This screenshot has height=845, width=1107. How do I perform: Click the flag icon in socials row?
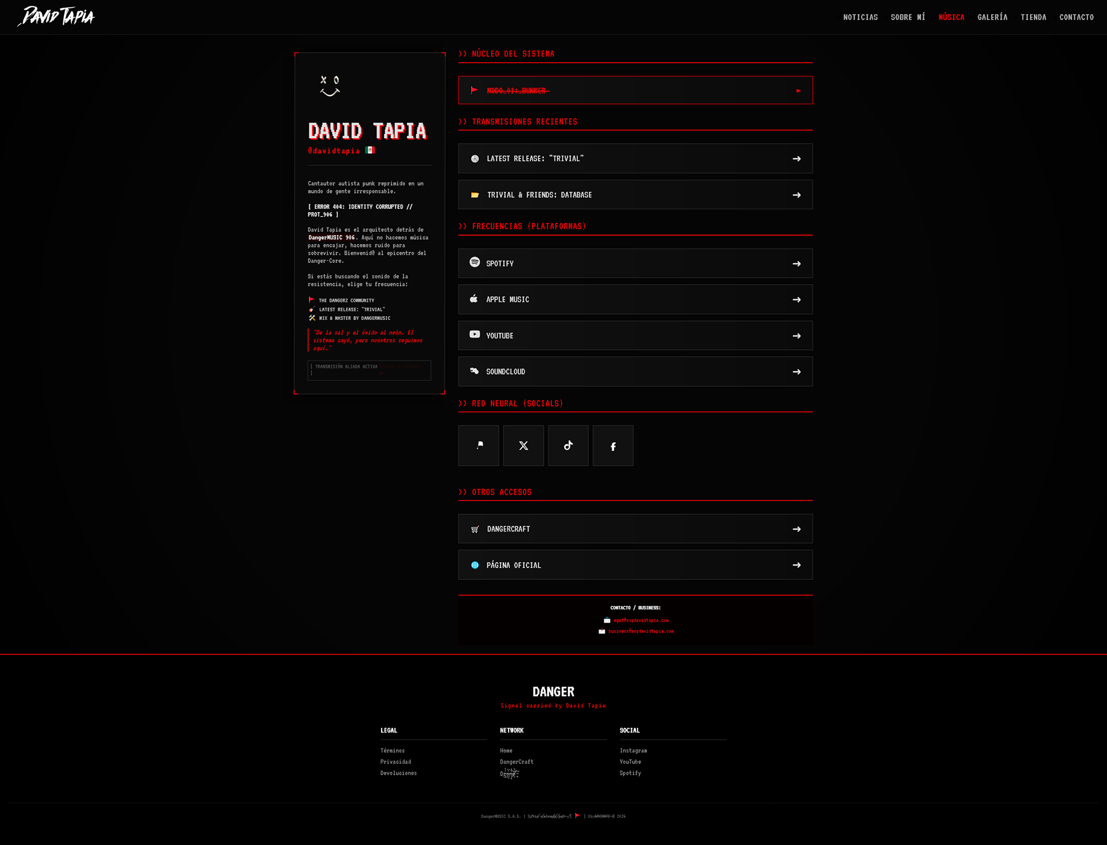[479, 446]
